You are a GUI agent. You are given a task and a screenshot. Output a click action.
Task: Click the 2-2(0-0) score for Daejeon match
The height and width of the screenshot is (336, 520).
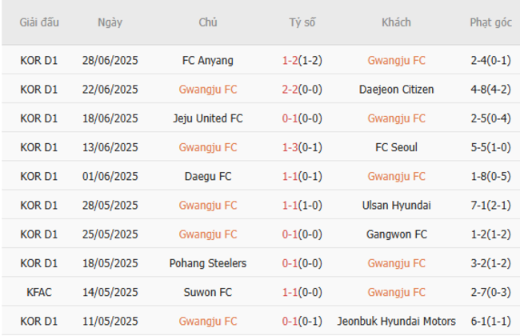[302, 90]
